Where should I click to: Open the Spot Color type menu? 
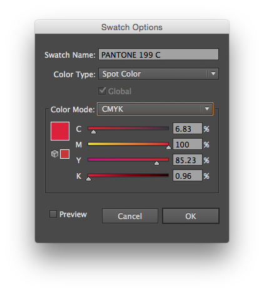point(158,73)
